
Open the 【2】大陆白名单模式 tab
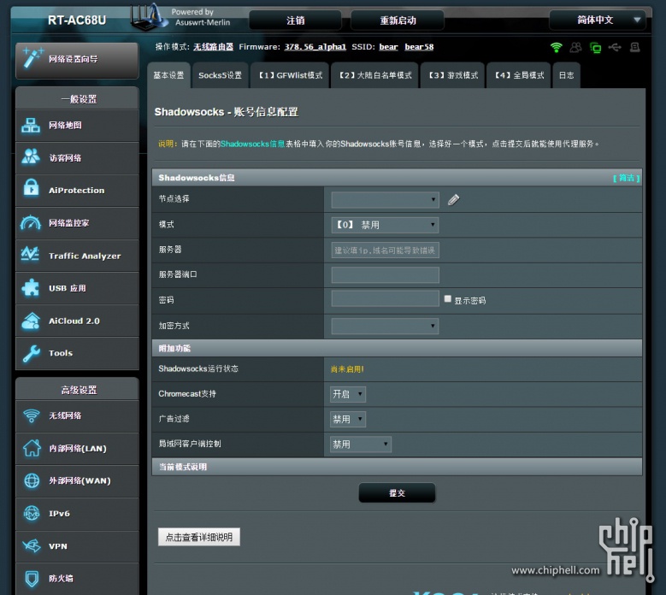(375, 75)
